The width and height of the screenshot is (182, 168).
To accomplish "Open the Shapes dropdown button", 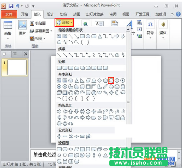I will pos(64,22).
